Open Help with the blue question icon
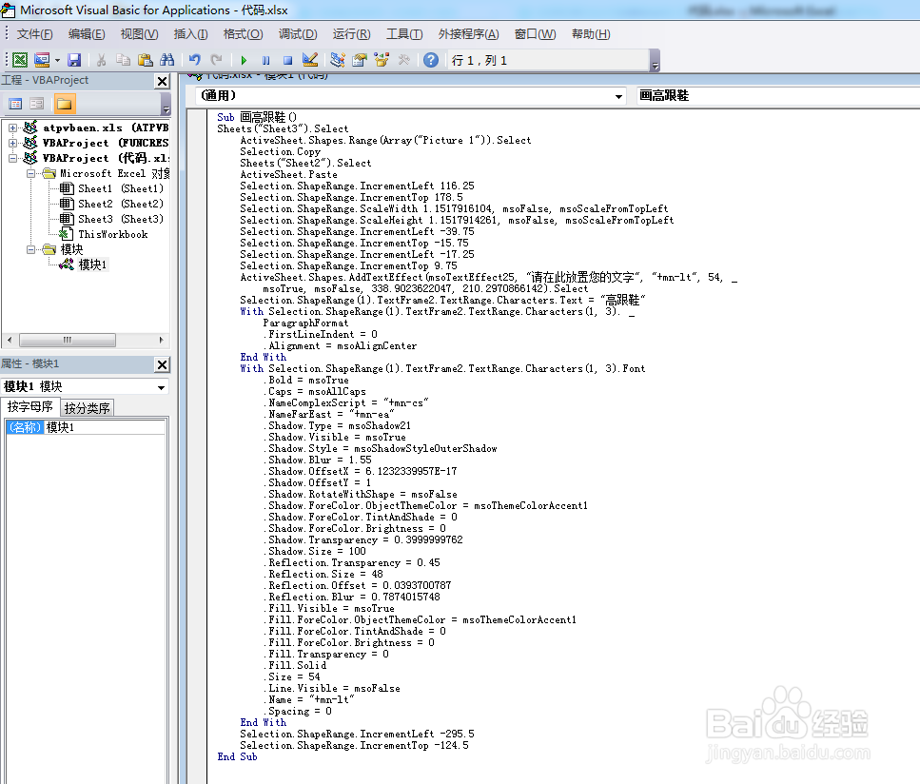 click(x=431, y=60)
